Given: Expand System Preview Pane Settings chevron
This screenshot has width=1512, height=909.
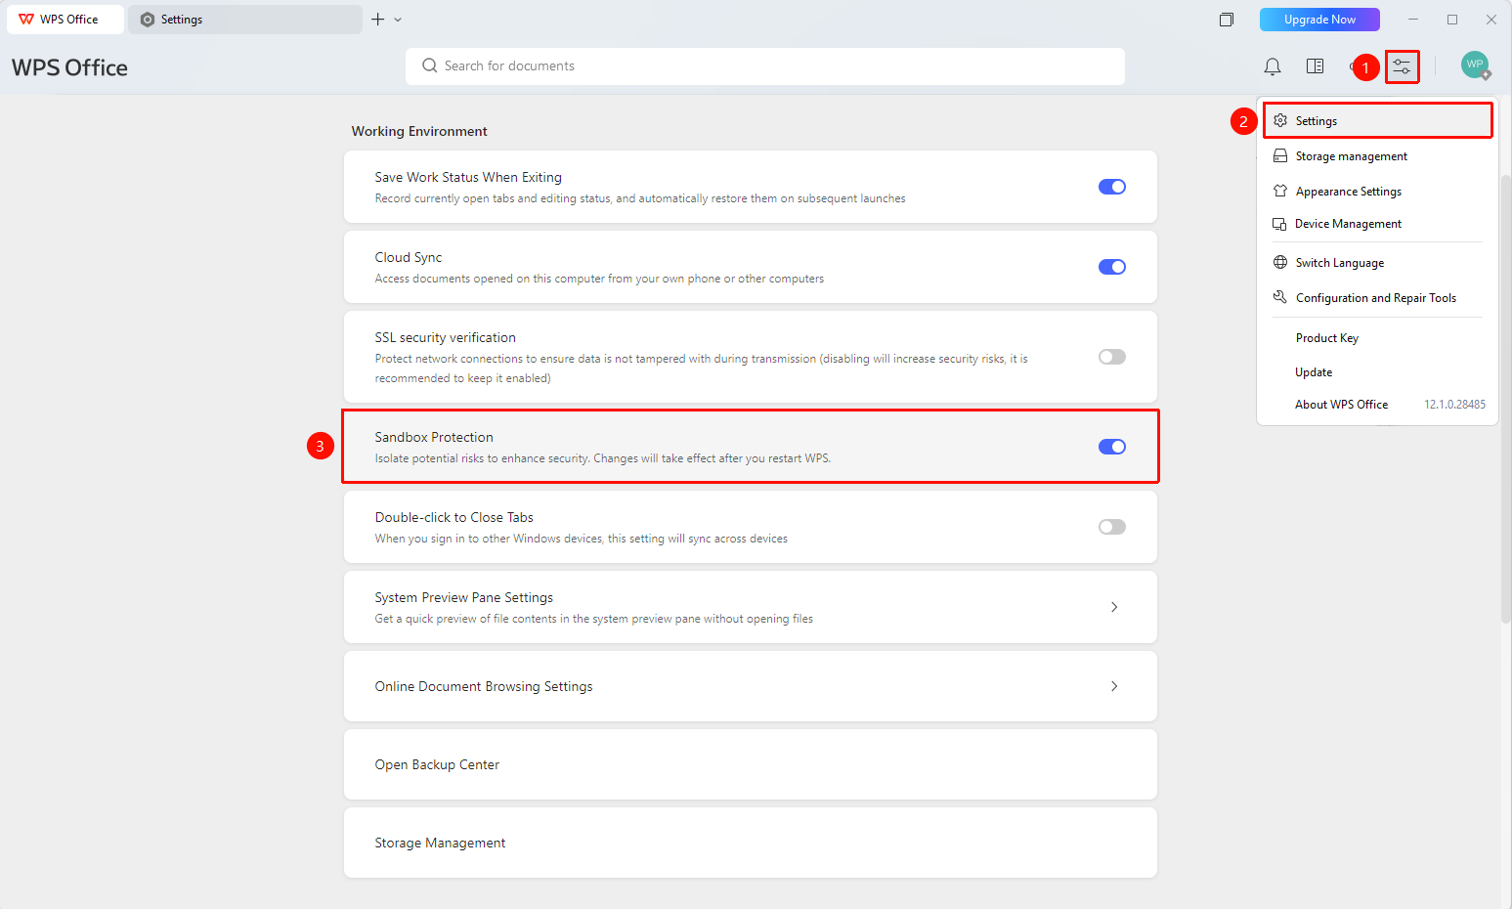Looking at the screenshot, I should point(1114,607).
